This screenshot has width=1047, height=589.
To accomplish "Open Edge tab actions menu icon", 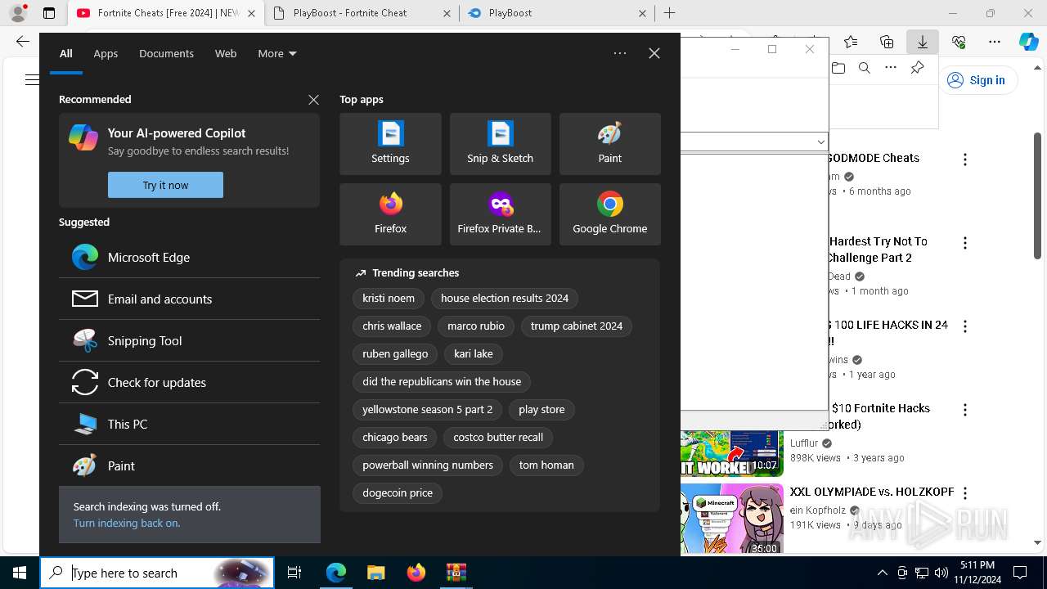I will (x=49, y=13).
